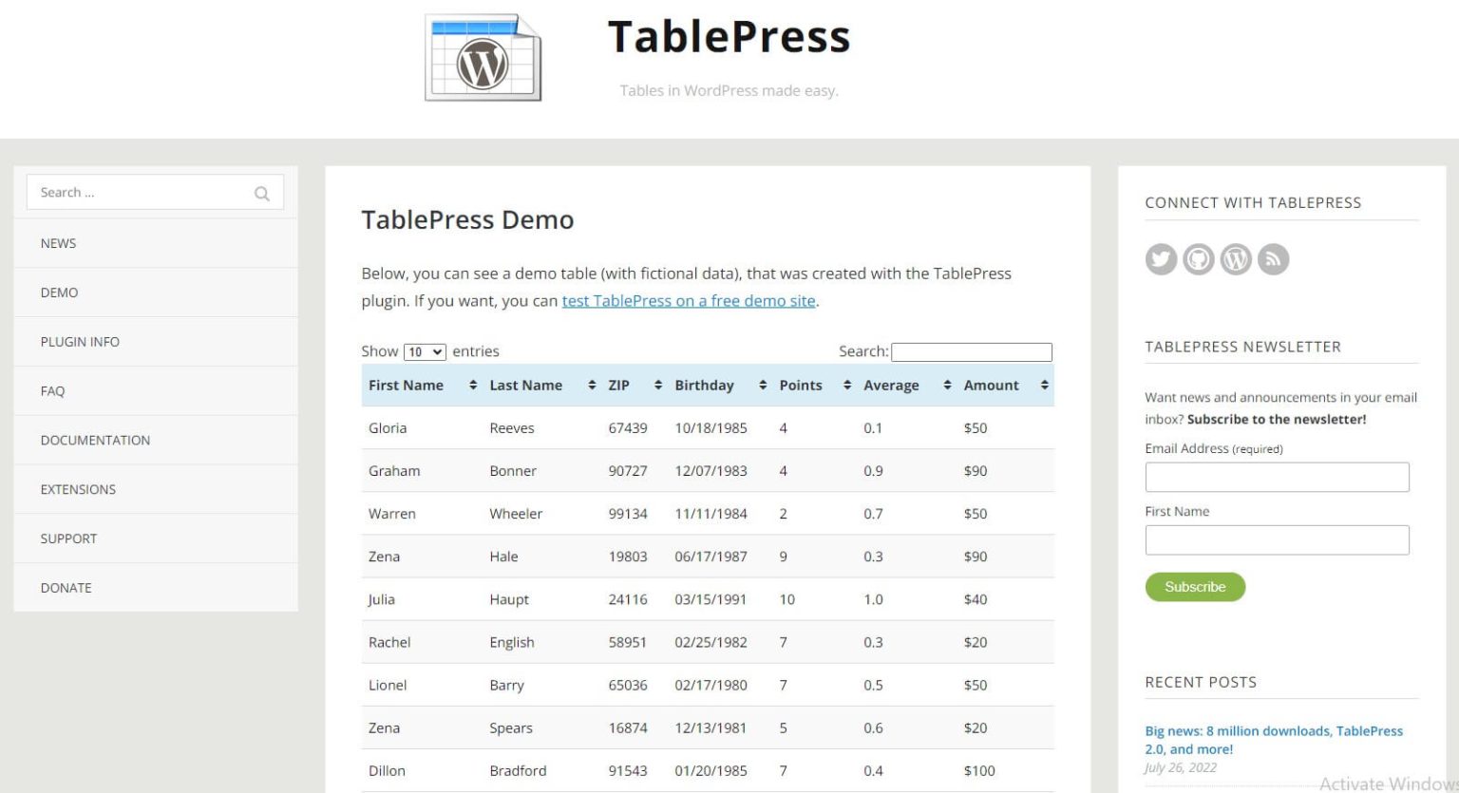Open the FAQ menu item
The image size is (1459, 793).
pyautogui.click(x=51, y=390)
